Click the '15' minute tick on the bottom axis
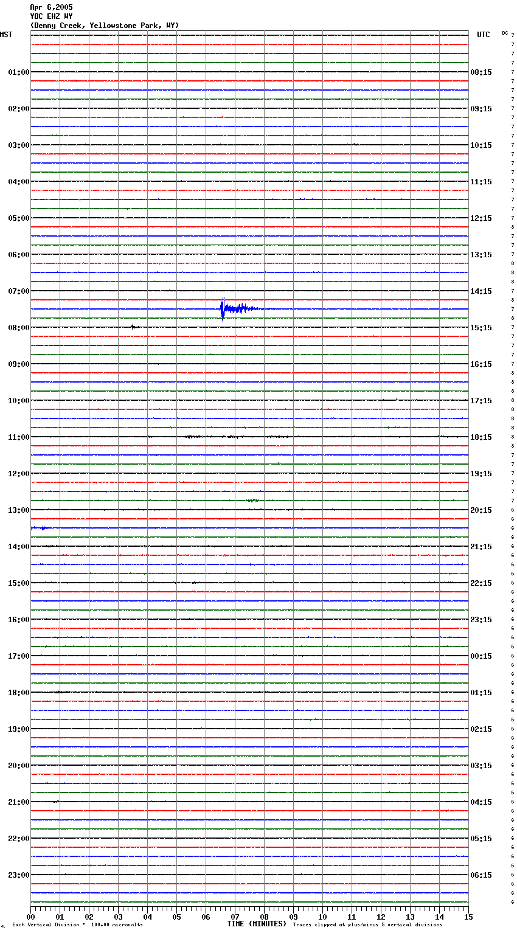 click(468, 917)
